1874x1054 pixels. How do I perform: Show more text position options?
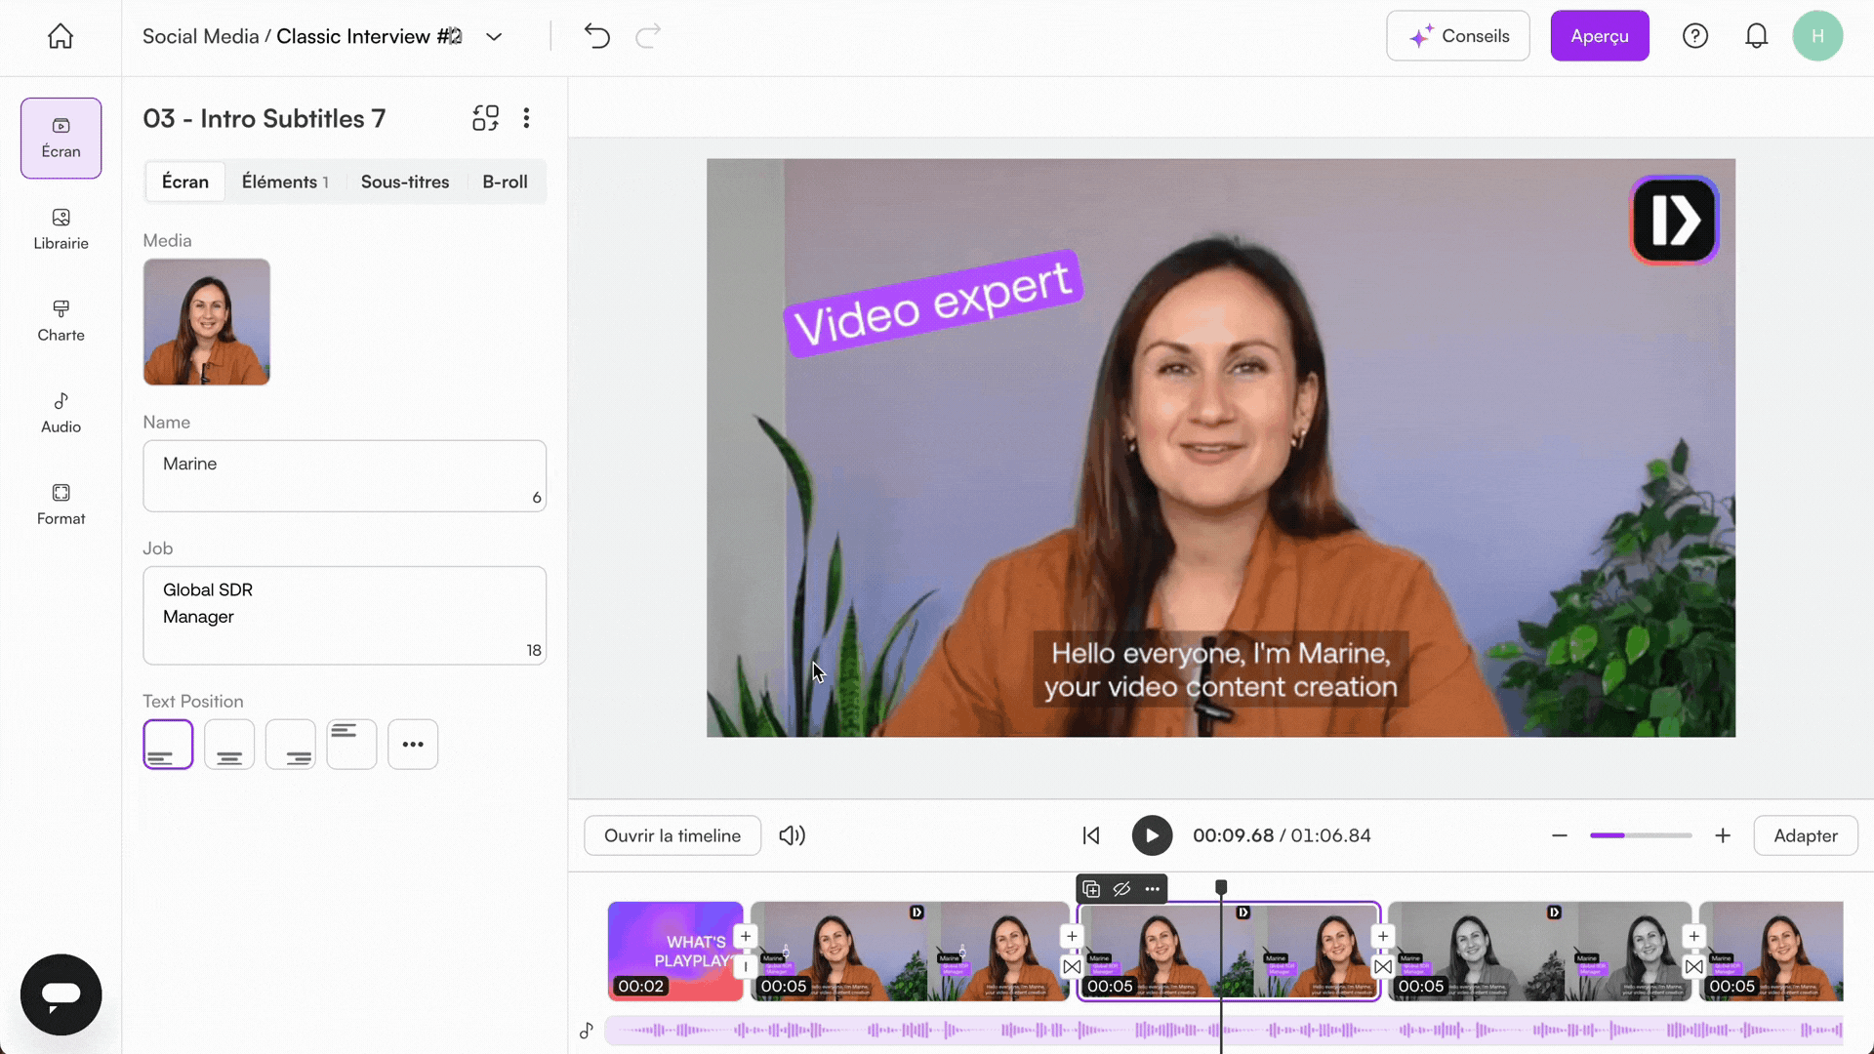(x=413, y=745)
